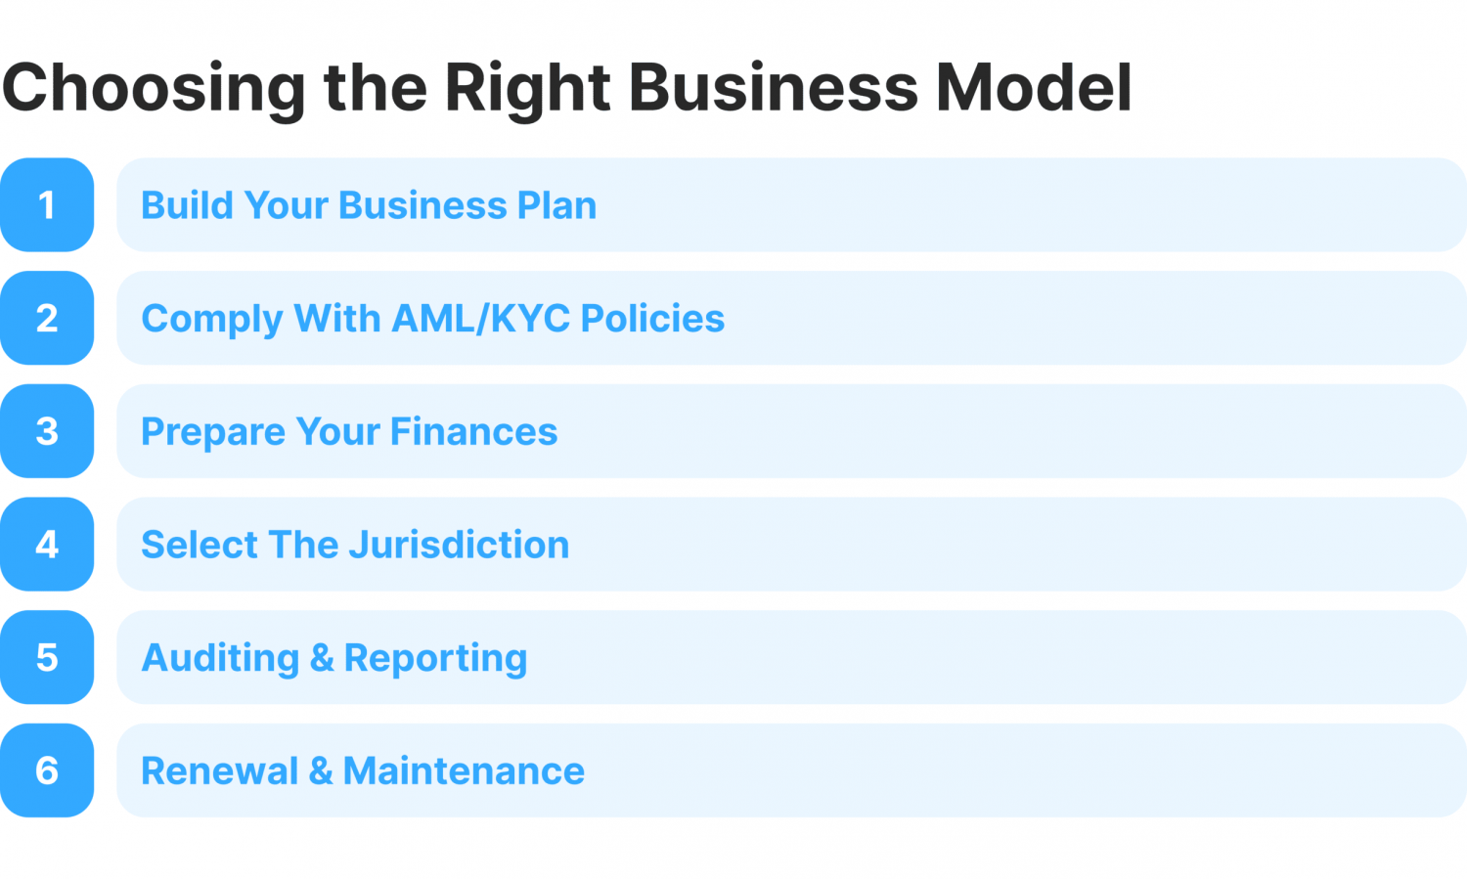Click the word Reporting in step five

point(435,658)
